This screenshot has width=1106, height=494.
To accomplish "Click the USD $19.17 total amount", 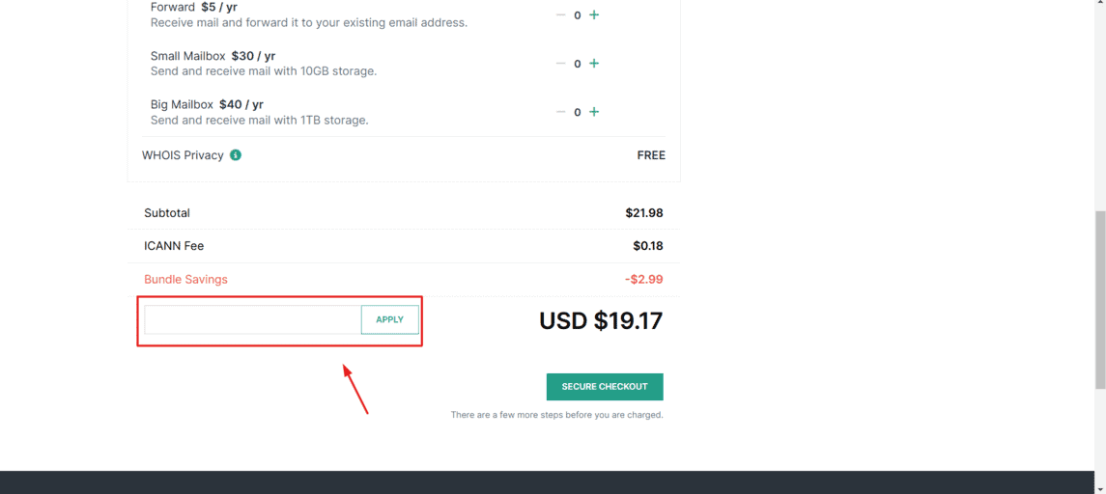I will pos(601,320).
